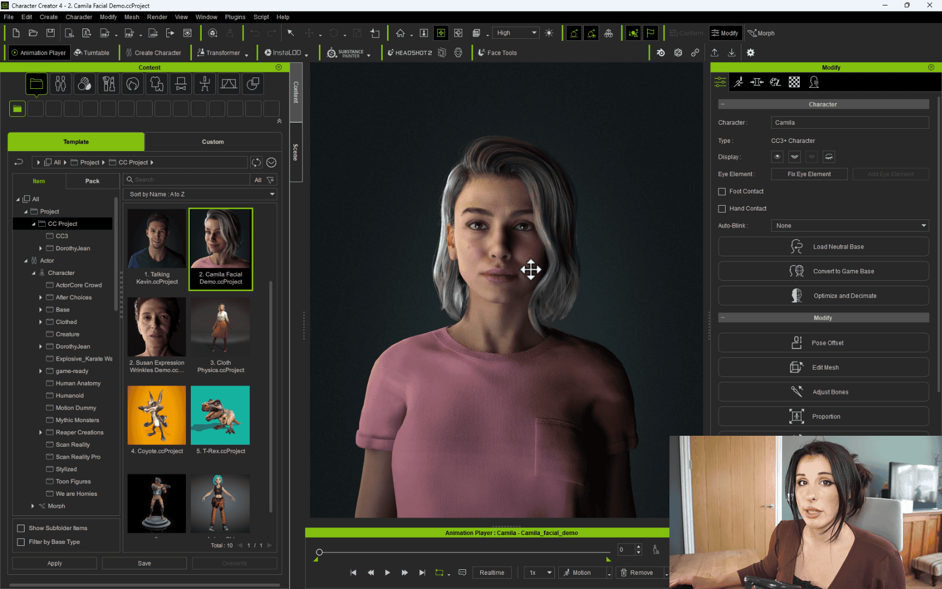Click the Convert to Game Base button
942x589 pixels.
[x=823, y=271]
